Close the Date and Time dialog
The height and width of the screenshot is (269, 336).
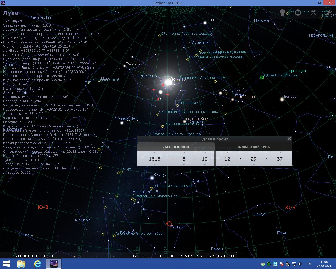click(289, 139)
